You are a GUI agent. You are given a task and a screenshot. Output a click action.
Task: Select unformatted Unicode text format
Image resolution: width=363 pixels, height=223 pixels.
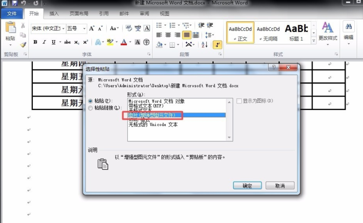point(153,125)
